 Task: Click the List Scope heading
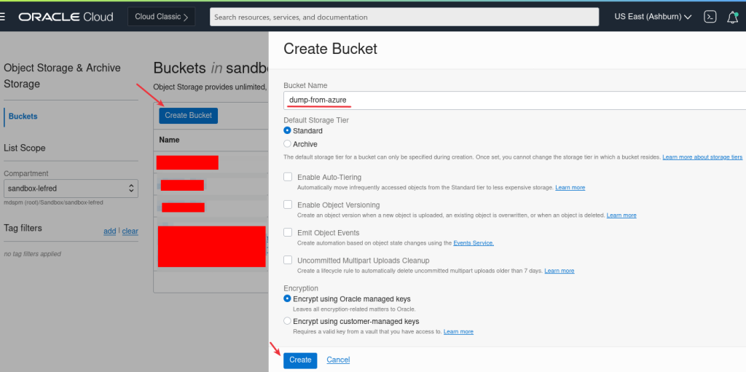pyautogui.click(x=25, y=148)
